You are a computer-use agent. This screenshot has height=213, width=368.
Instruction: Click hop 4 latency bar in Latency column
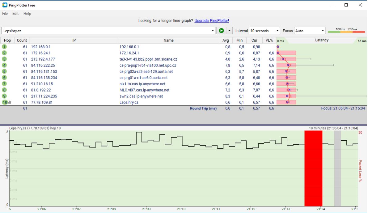tap(286, 65)
